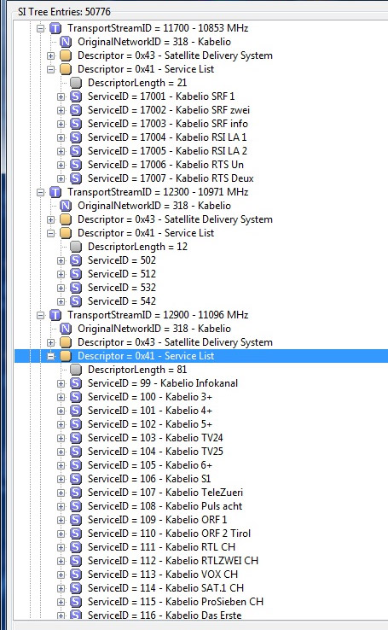Click the T icon of TransportStreamID 12900
388x630 pixels.
[x=55, y=315]
